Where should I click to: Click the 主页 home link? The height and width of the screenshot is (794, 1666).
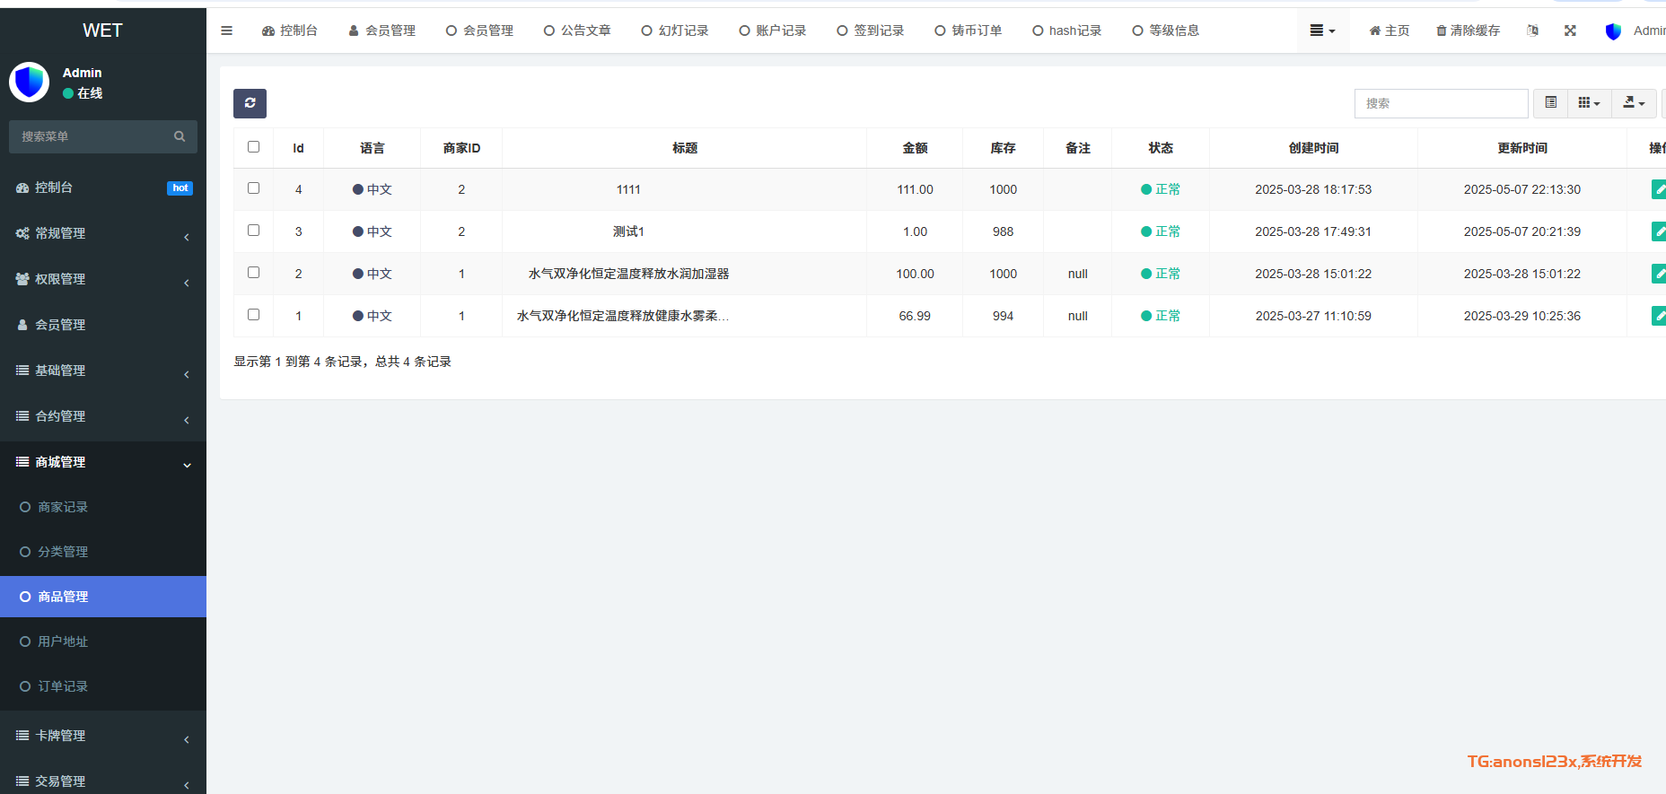(x=1389, y=31)
